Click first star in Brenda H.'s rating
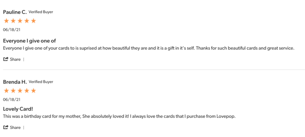The image size is (305, 137). pyautogui.click(x=6, y=90)
